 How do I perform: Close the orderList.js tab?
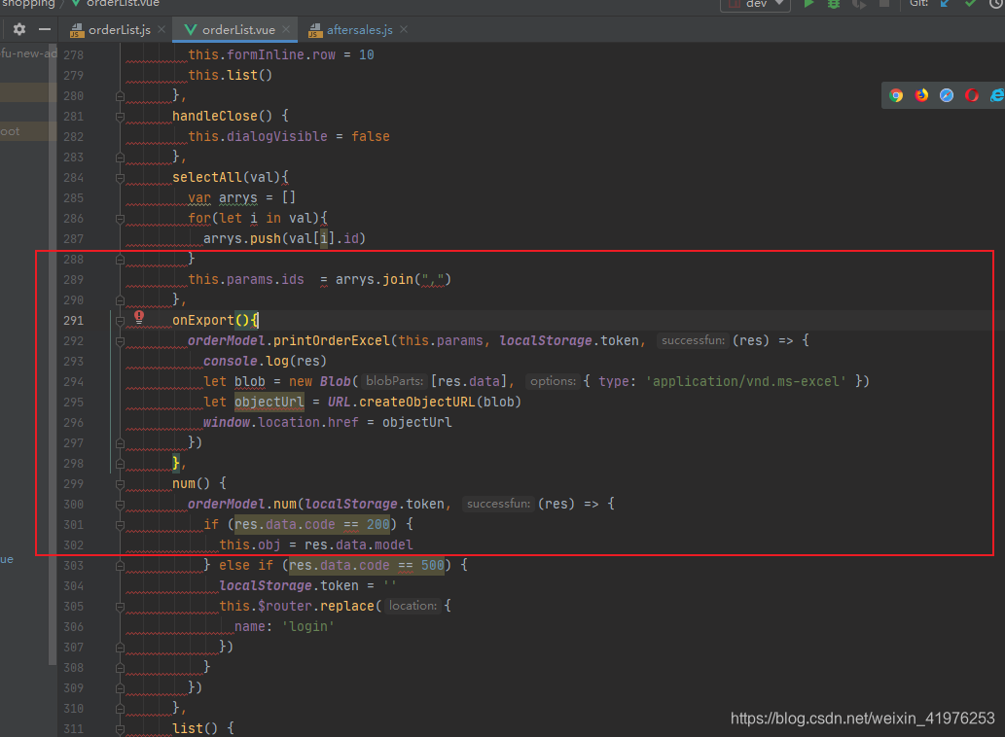[162, 29]
